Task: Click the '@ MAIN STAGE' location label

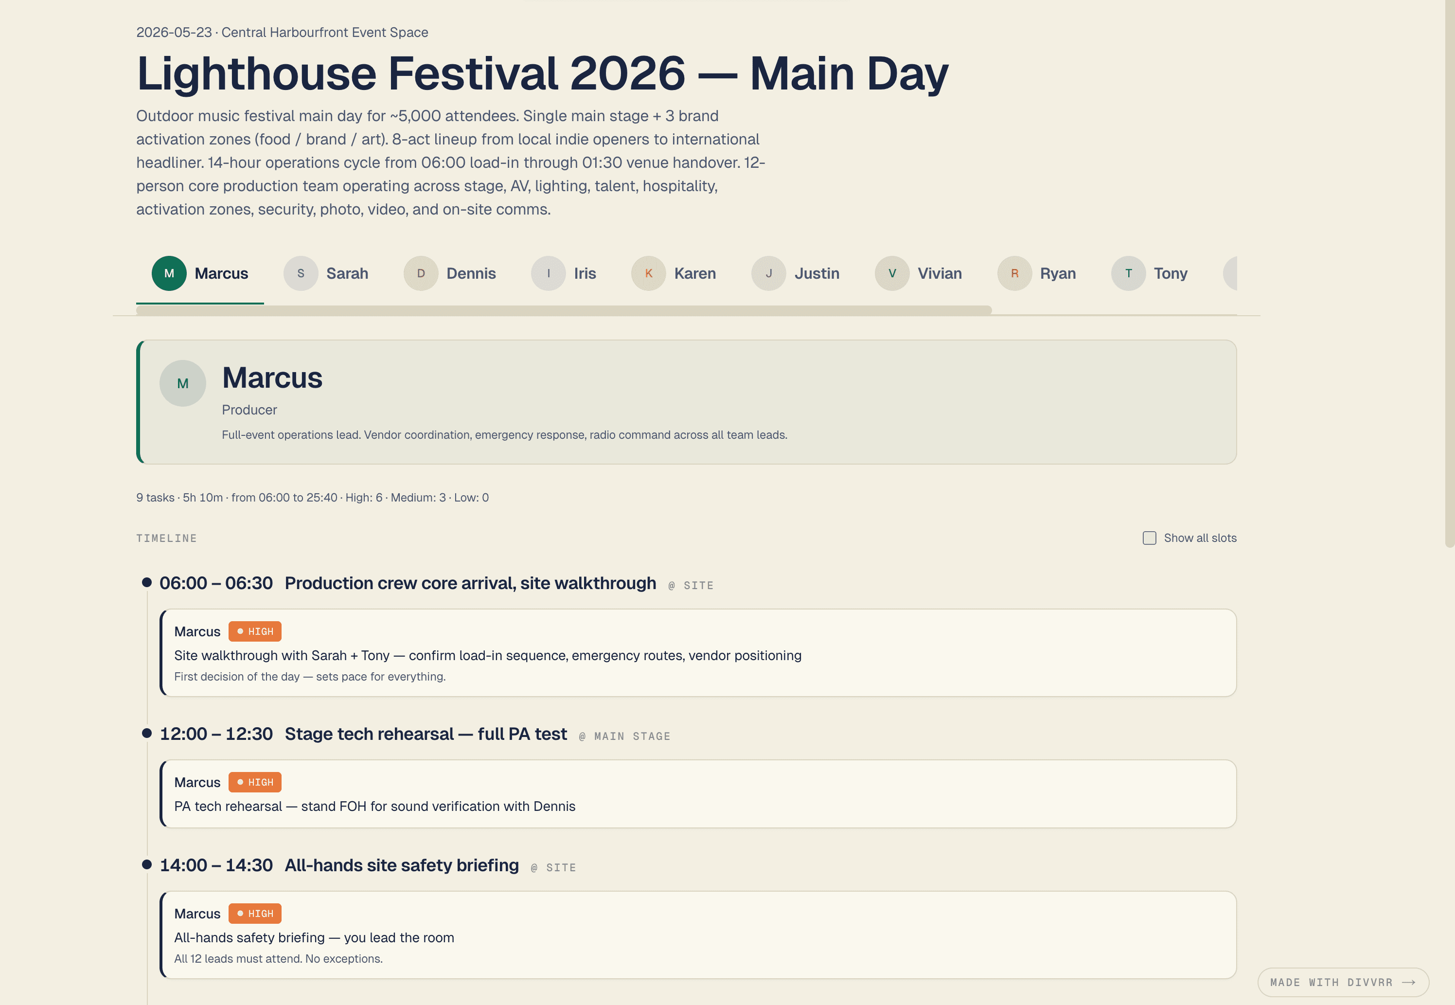Action: 624,736
